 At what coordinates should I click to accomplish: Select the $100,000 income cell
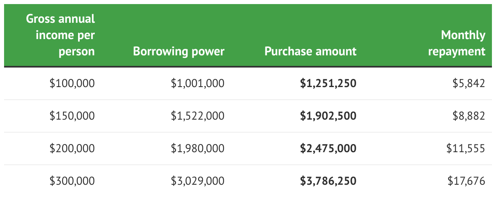tap(72, 83)
